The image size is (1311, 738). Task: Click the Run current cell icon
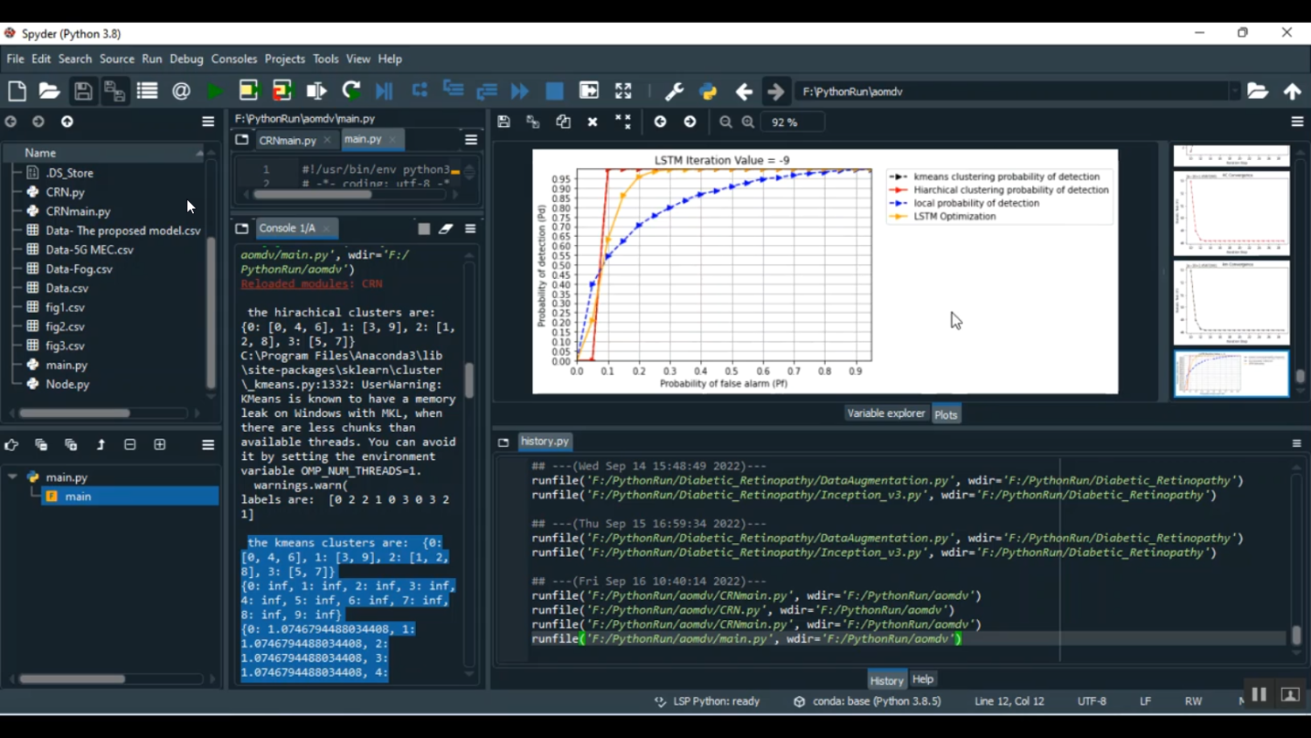coord(248,91)
